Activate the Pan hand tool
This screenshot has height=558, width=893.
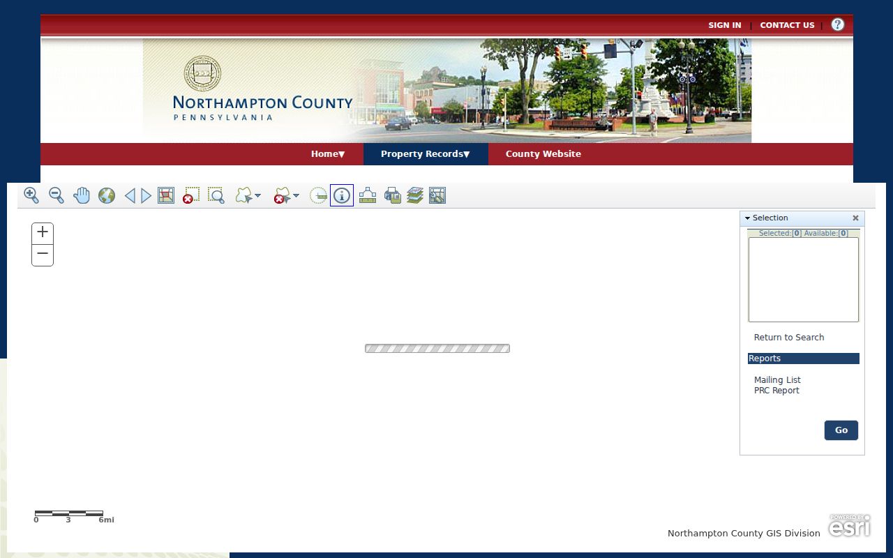82,196
